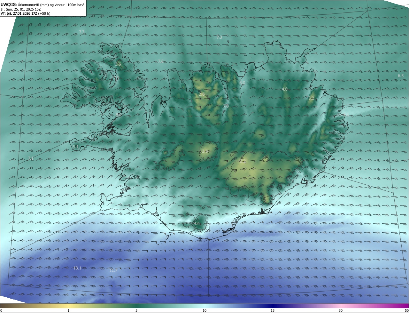The height and width of the screenshot is (313, 409).
Task: Click the valid time 'VT: þri. 27.01.2026 17Z (+50 h)'
Action: pos(25,13)
